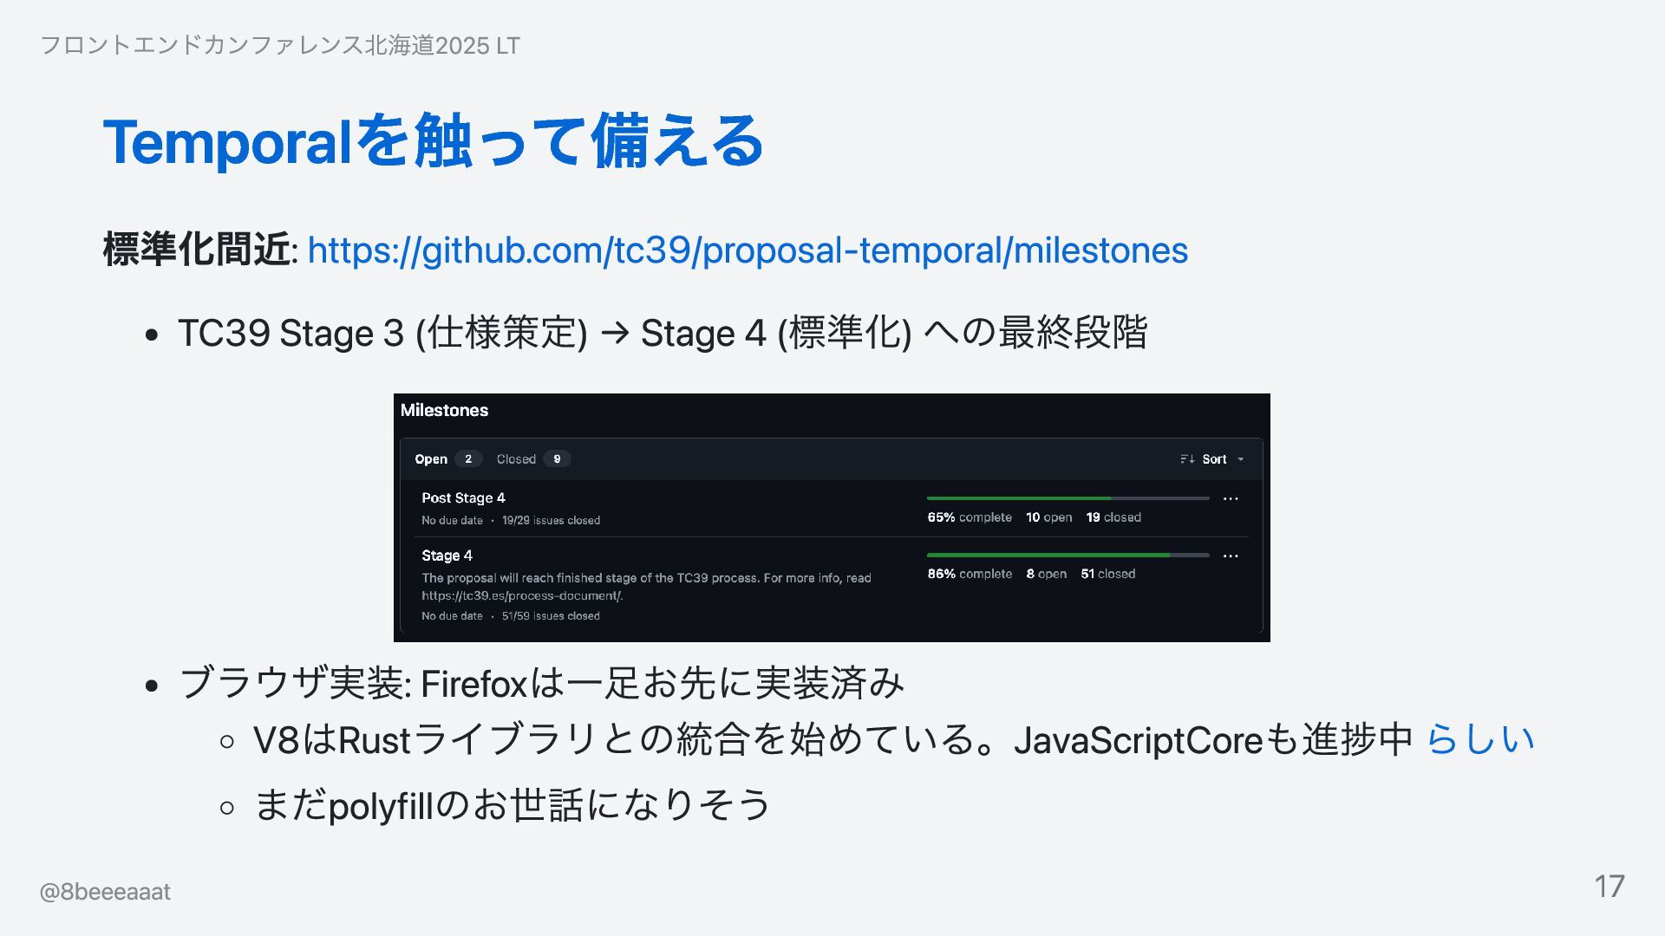
Task: Click the Open count badge showing 2
Action: pyautogui.click(x=468, y=459)
